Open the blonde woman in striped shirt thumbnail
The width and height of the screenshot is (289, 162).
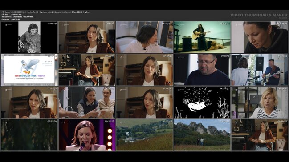pos(260,103)
